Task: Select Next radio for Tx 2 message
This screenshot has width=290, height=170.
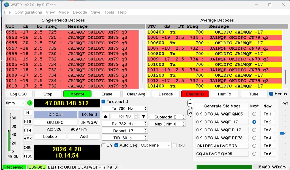Action: [254, 122]
